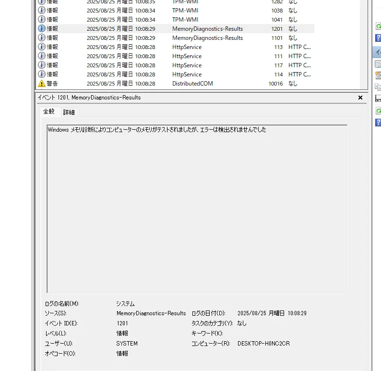Click the lower blue help question icon
This screenshot has height=371, width=381.
coord(378,122)
